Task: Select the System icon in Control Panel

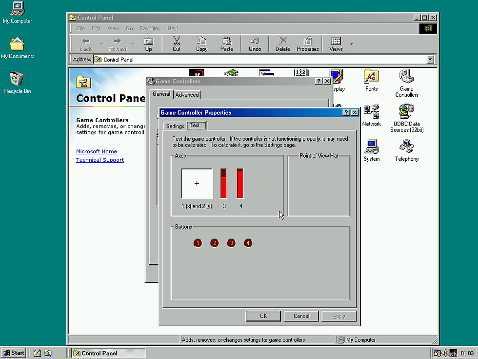Action: click(371, 150)
